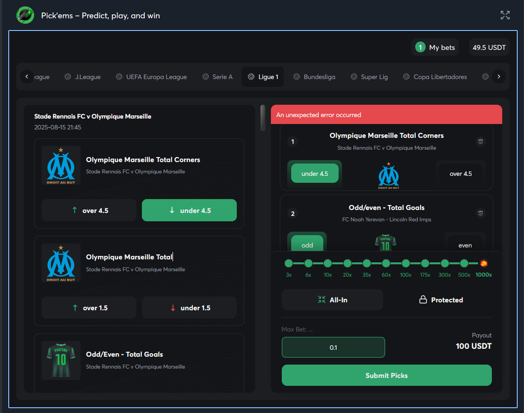Show earlier leagues with left arrow
The image size is (524, 413).
[27, 77]
